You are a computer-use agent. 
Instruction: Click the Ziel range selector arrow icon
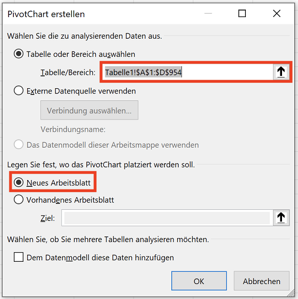point(281,218)
